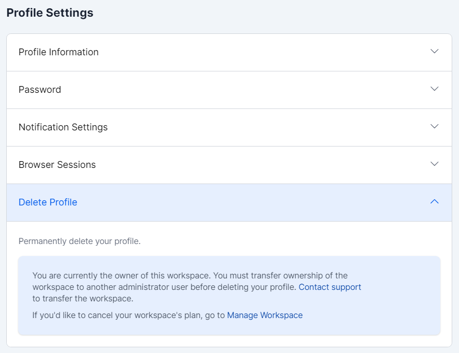
Task: Follow the Contact support link
Action: [x=330, y=287]
